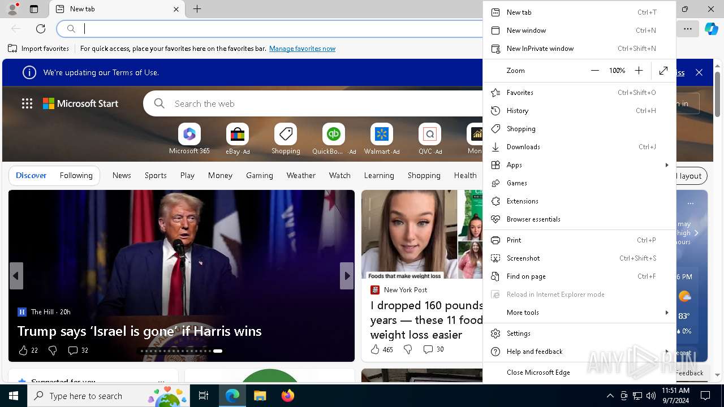Open History from the menu
Viewport: 724px width, 407px height.
click(x=580, y=110)
